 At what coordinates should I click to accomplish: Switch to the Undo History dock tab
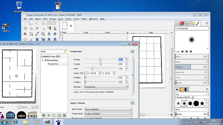coord(192,23)
